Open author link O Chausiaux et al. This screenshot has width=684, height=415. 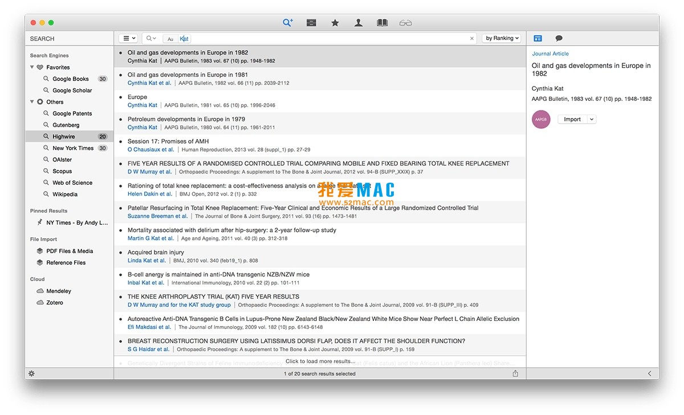pyautogui.click(x=151, y=149)
